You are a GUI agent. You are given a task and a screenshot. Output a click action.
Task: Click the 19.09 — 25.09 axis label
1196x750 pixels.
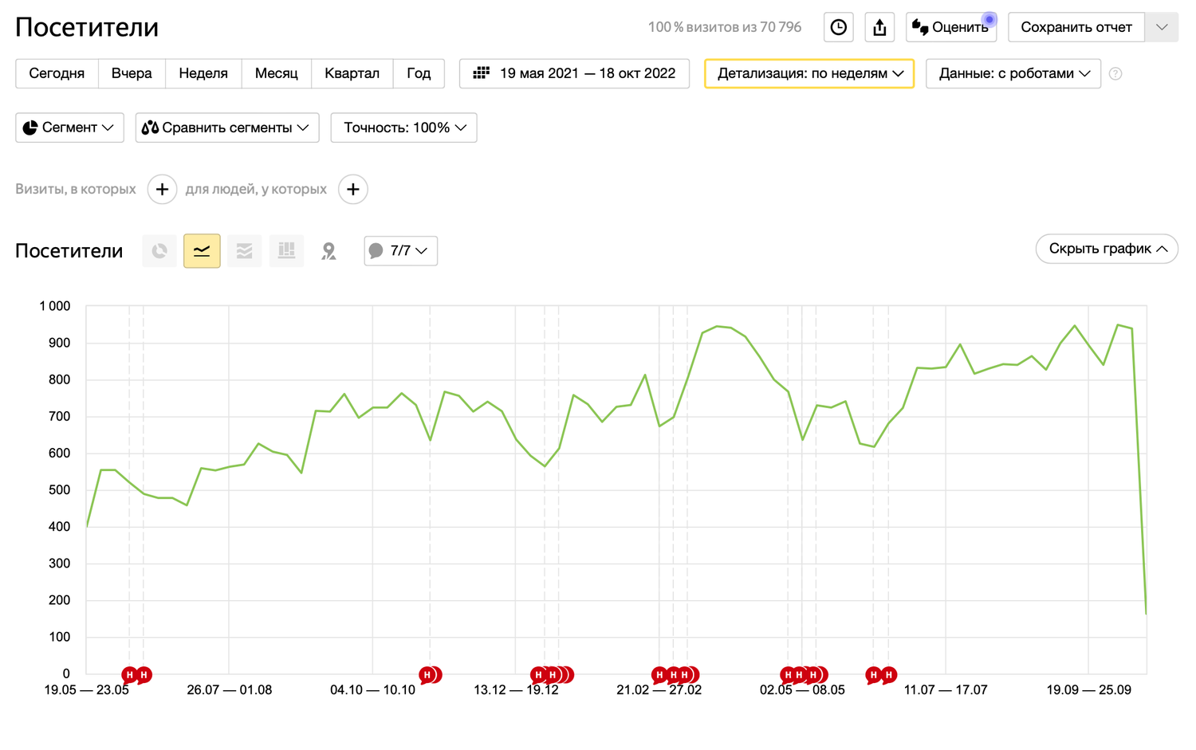coord(1088,690)
